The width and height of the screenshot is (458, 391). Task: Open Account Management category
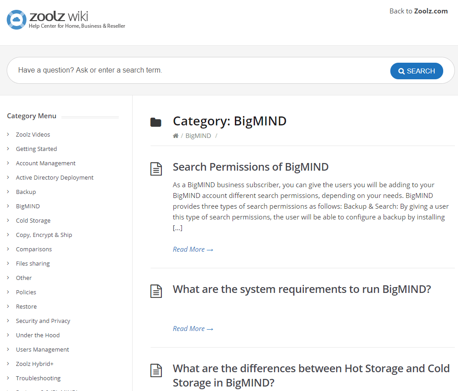click(46, 163)
